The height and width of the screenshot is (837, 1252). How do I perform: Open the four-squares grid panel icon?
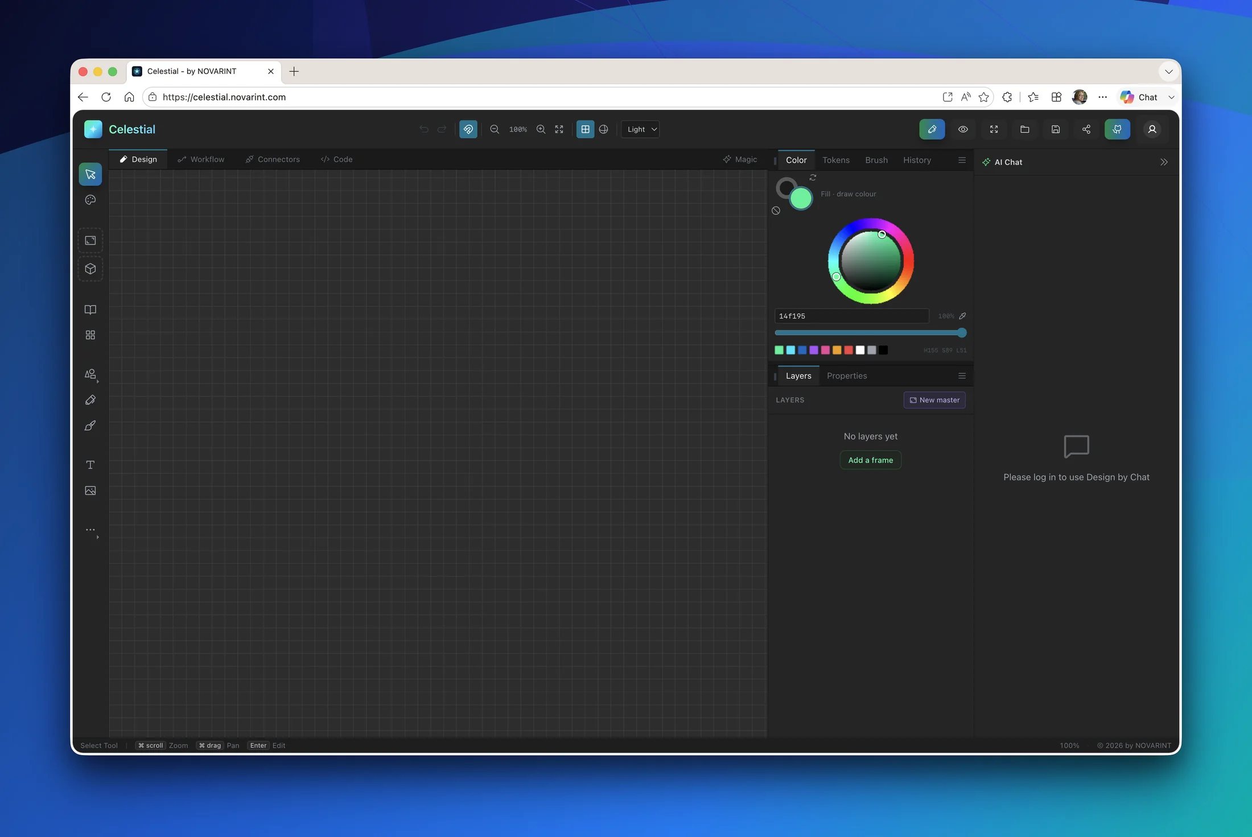(x=90, y=335)
